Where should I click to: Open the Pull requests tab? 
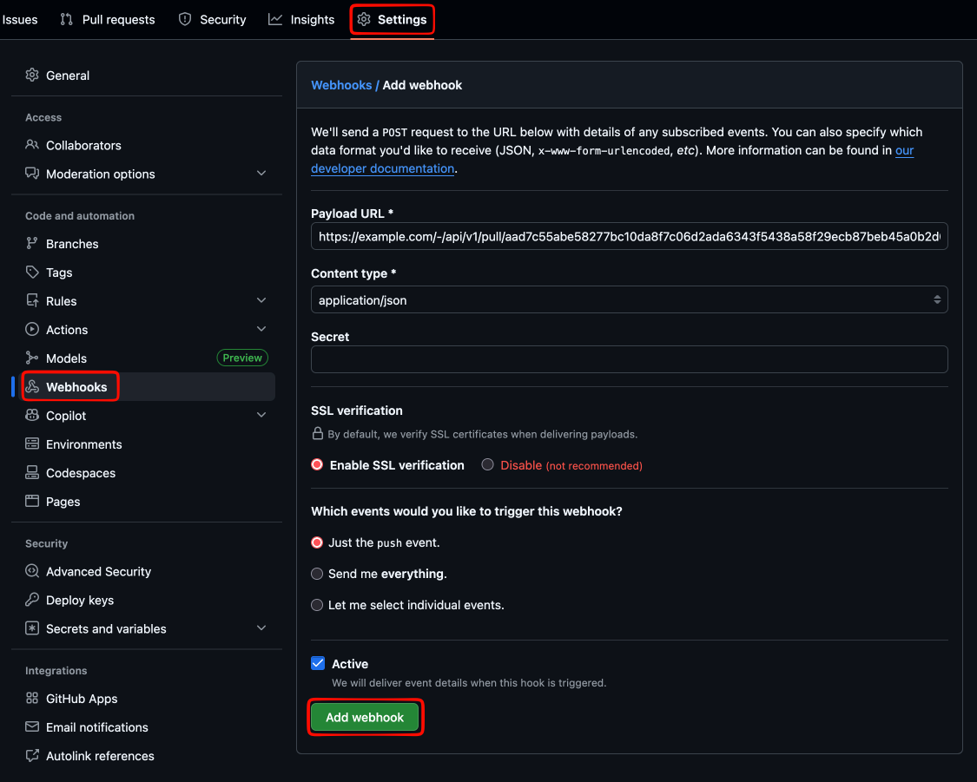pyautogui.click(x=108, y=19)
